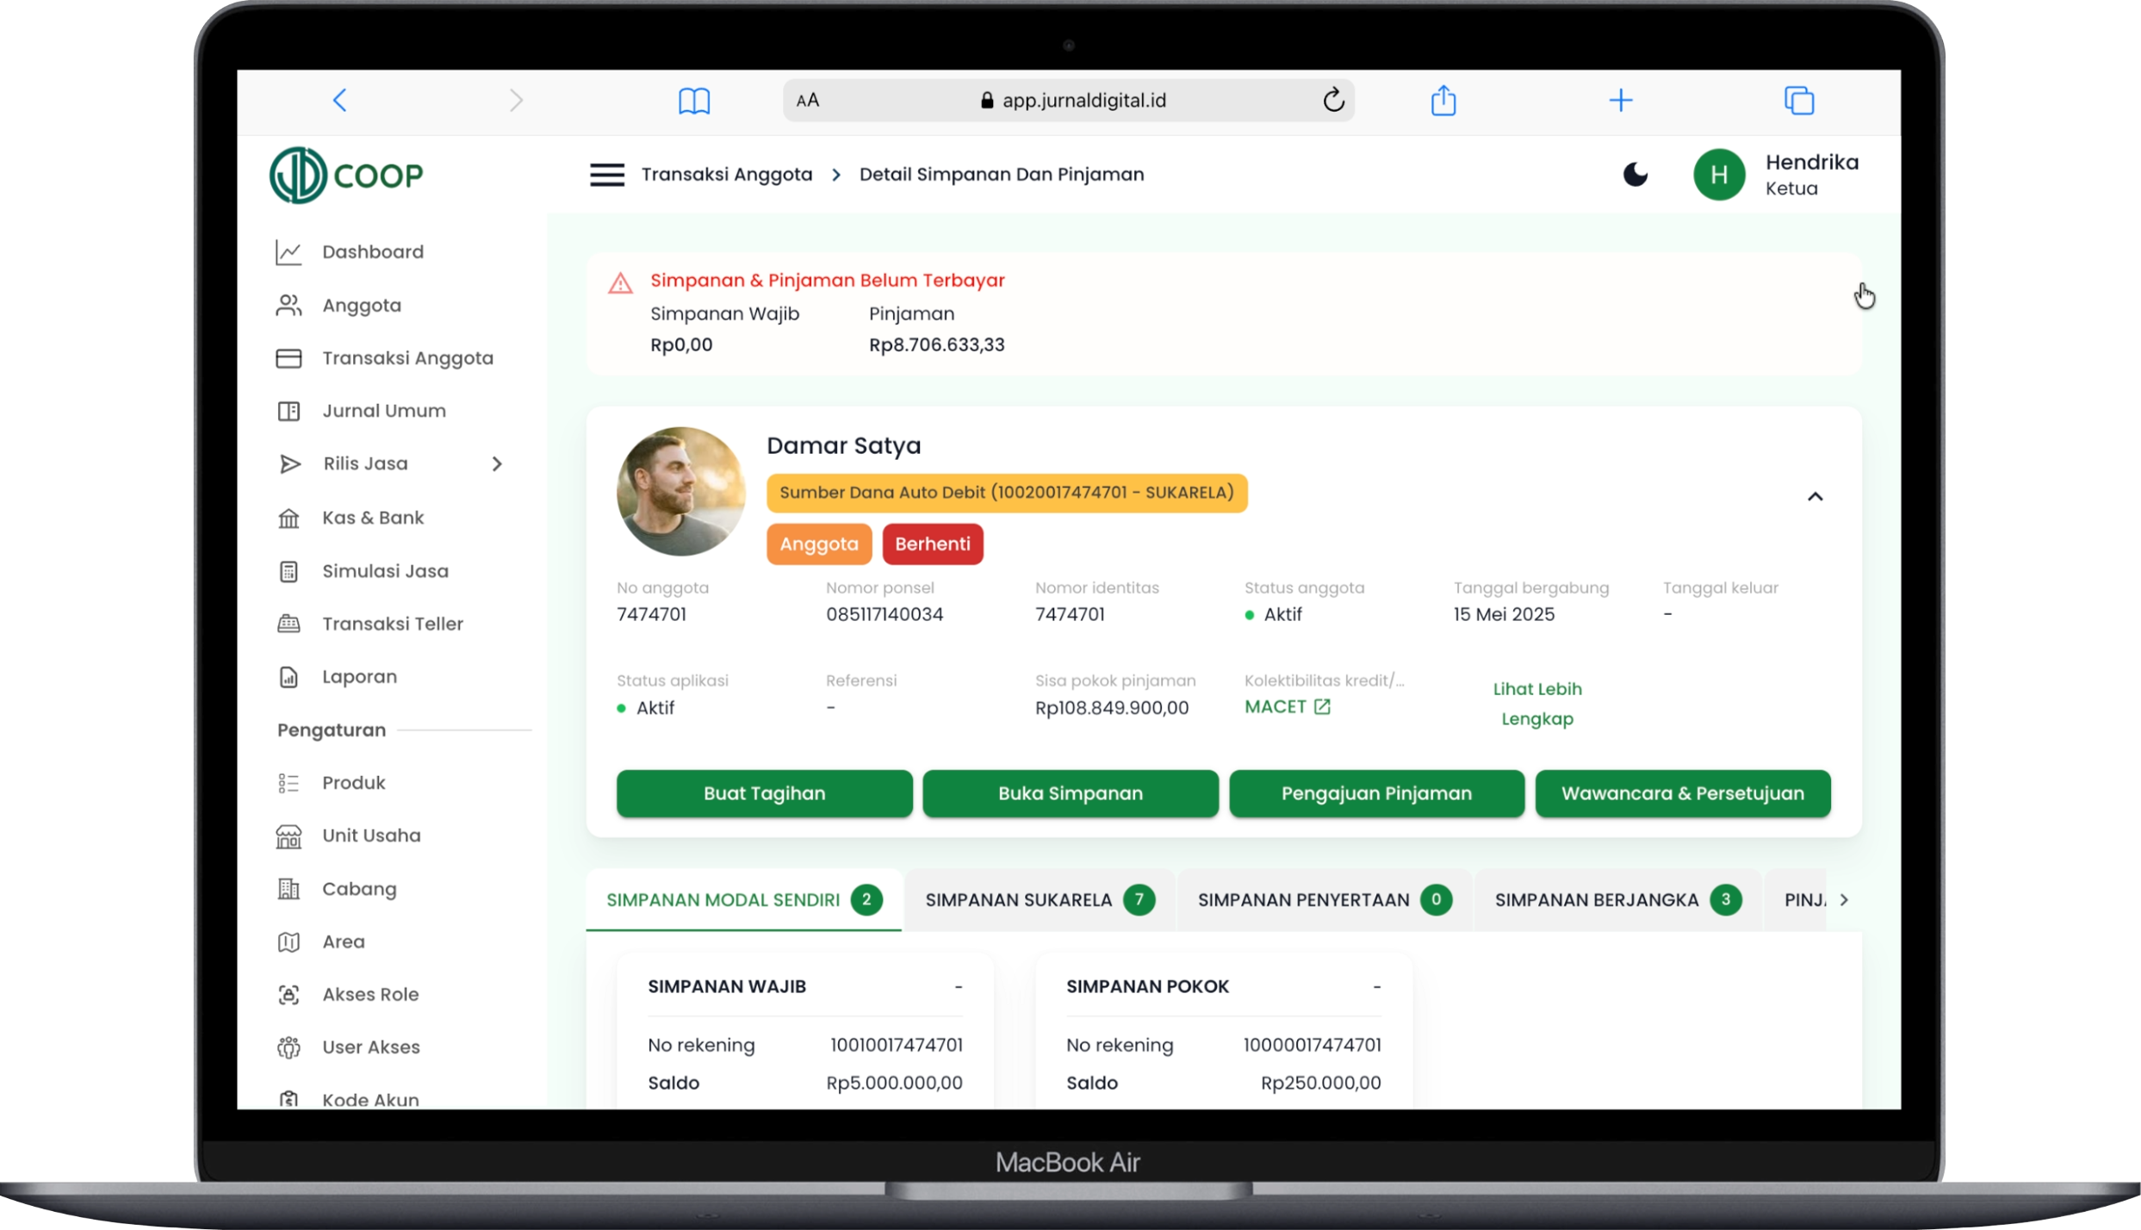Open the hamburger sidebar menu
2141x1230 pixels.
607,175
